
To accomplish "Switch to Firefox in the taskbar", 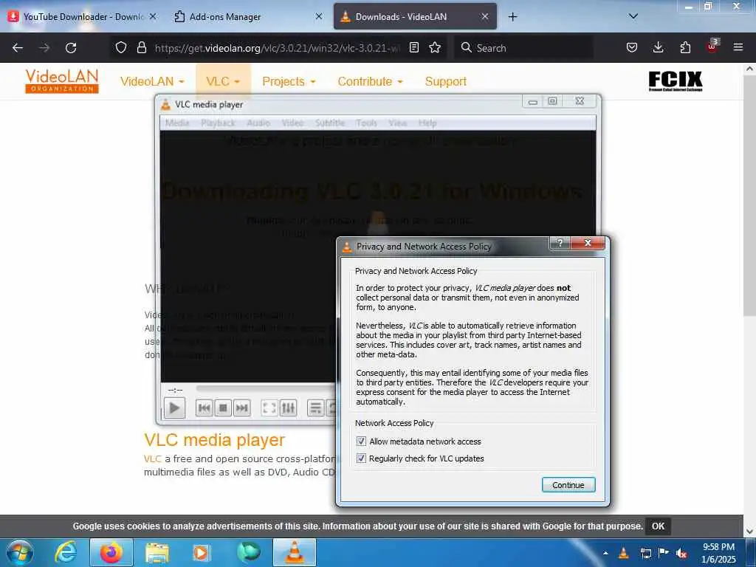I will tap(111, 552).
